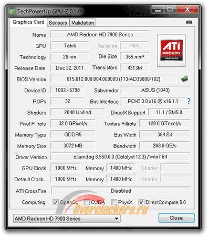The width and height of the screenshot is (208, 237).
Task: Click the Texture Fillrate field 128.0 GTexel/s
Action: (164, 123)
